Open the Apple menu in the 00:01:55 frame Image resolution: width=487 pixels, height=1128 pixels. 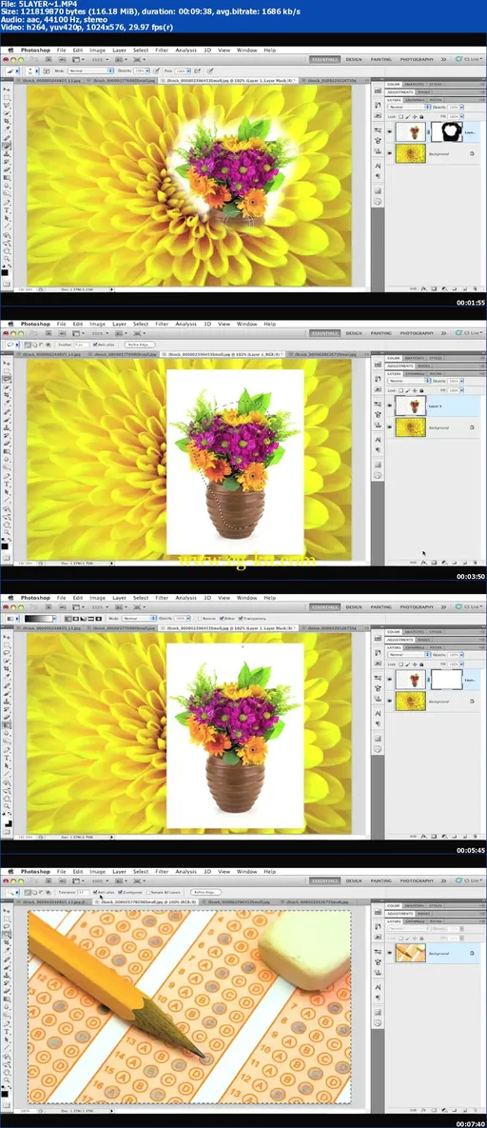click(10, 50)
